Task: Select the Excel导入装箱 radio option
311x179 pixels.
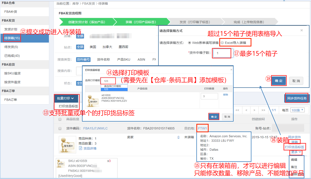Action: pos(222,43)
